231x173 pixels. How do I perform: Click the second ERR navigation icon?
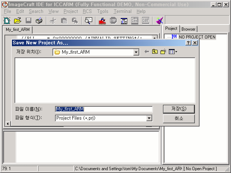(146, 21)
